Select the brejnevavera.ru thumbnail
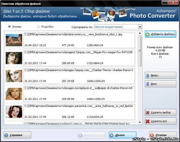 [14, 40]
